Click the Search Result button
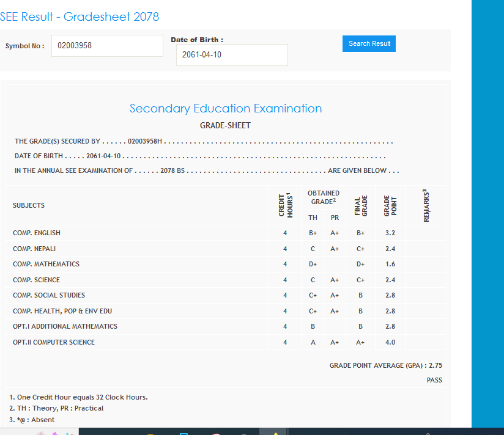Screen dimensions: 504x435 click(369, 43)
